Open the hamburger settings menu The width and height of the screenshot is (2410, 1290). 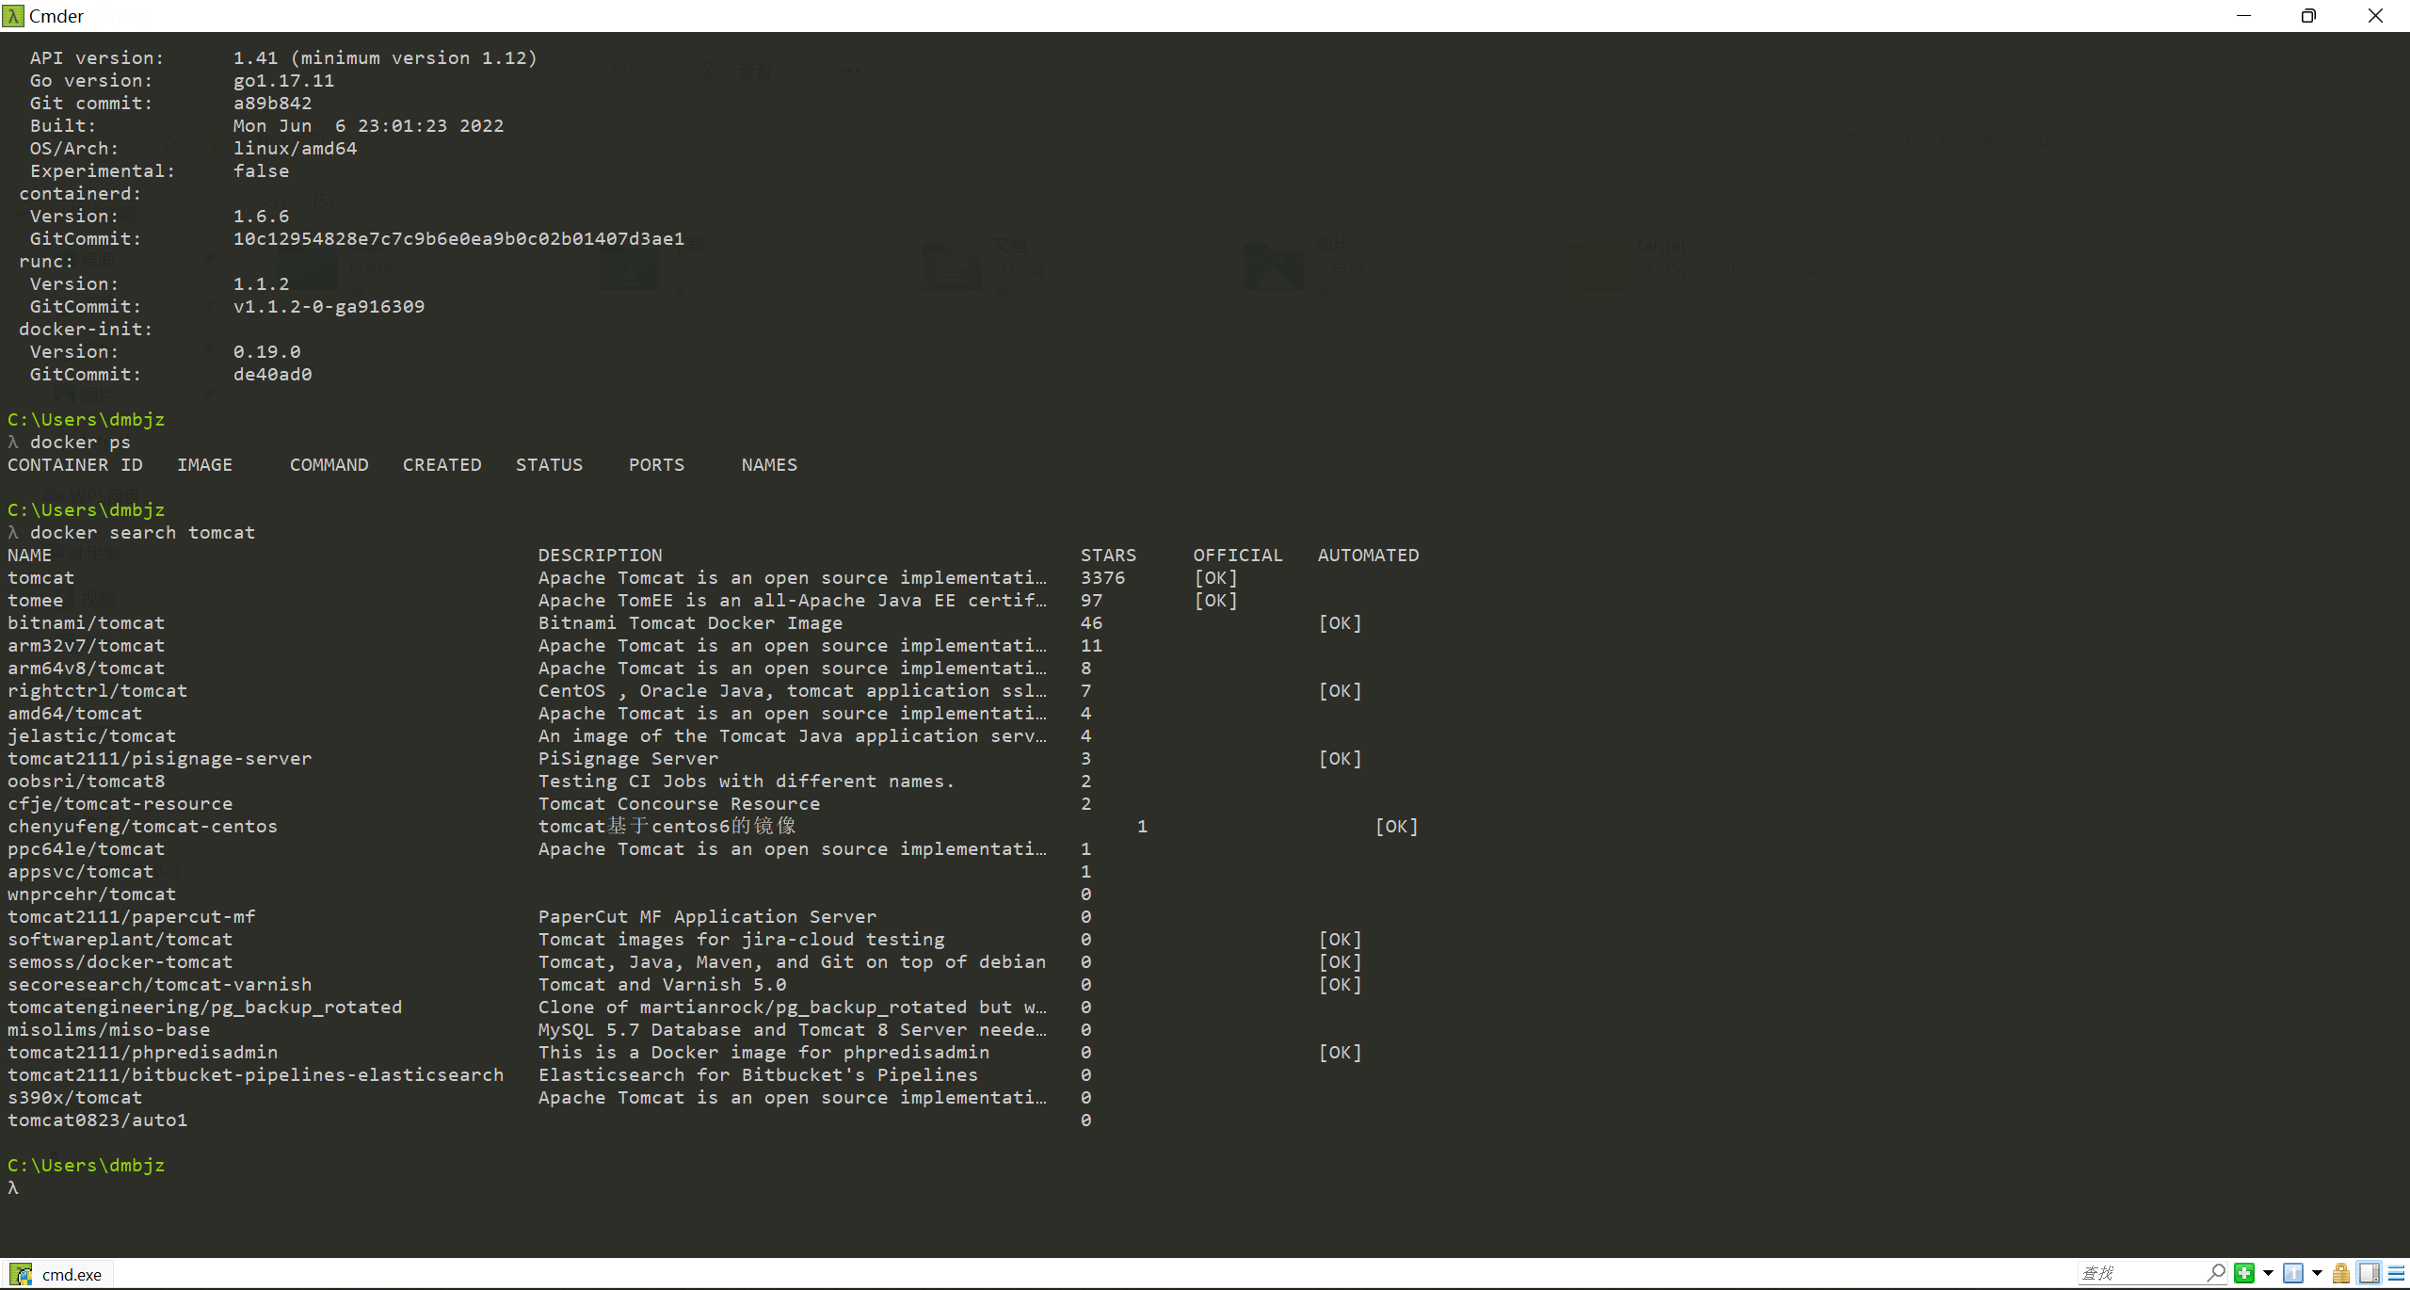(2396, 1273)
